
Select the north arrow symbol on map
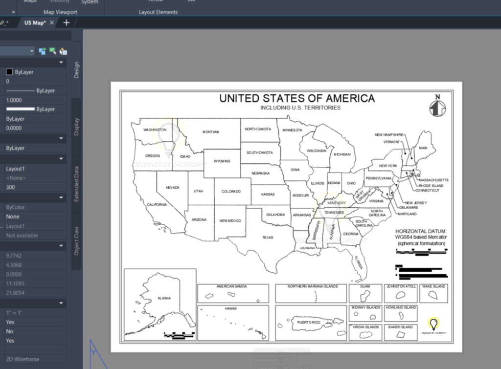437,106
